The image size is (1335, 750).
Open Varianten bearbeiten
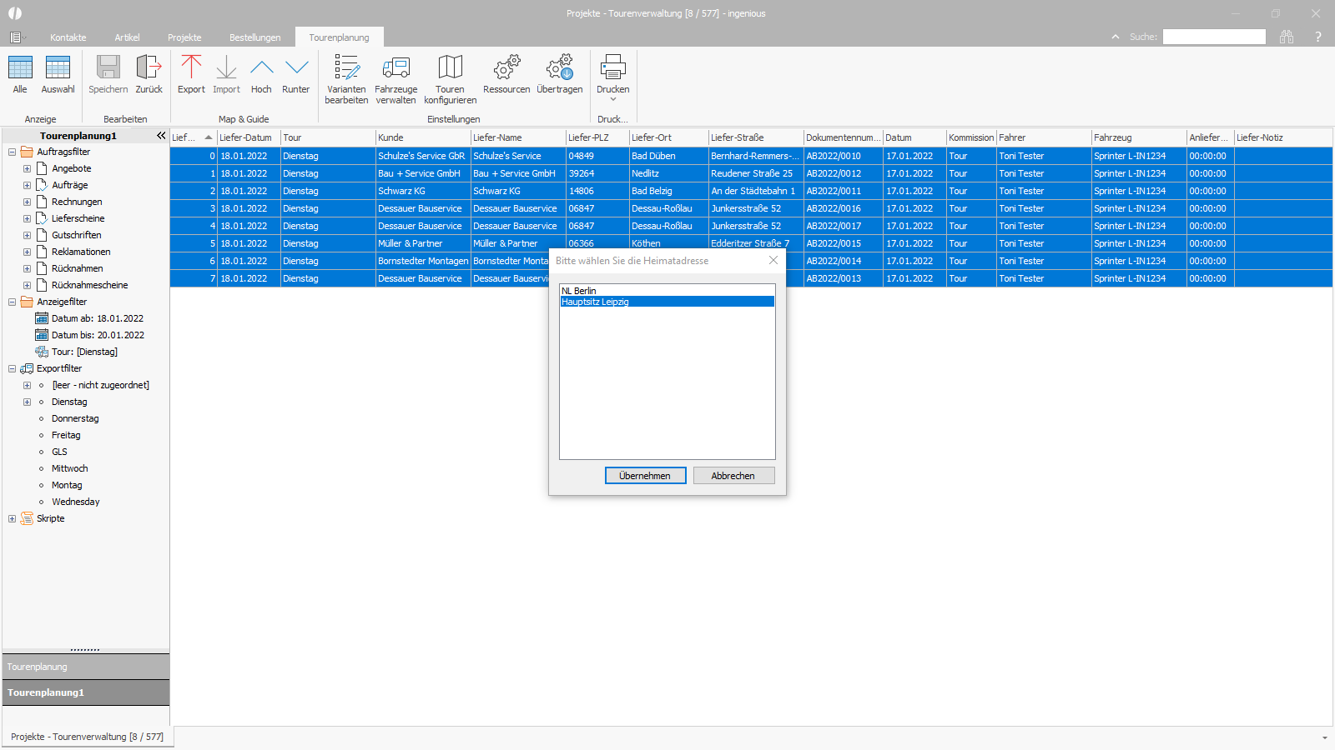tap(346, 79)
